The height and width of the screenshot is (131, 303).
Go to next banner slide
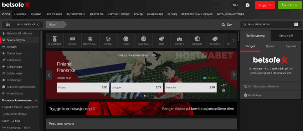(234, 75)
